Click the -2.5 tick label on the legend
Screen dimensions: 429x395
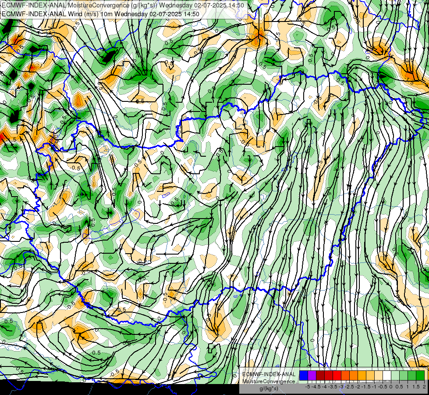coord(349,387)
